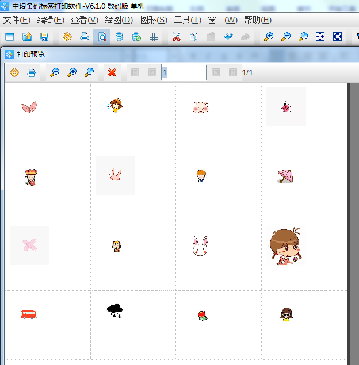This screenshot has width=359, height=365.
Task: Jump to first page arrow button
Action: (135, 72)
